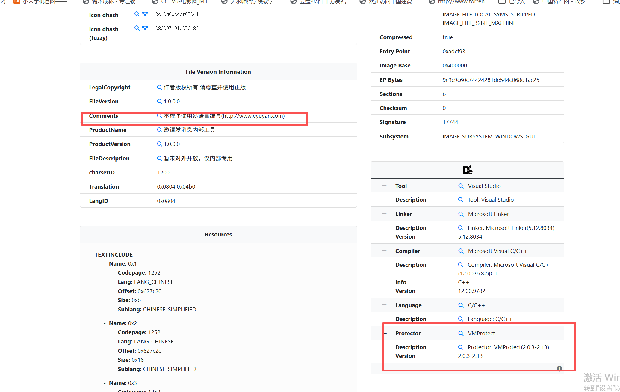Click magnifier next to Microsoft Linker
This screenshot has width=620, height=392.
point(461,214)
